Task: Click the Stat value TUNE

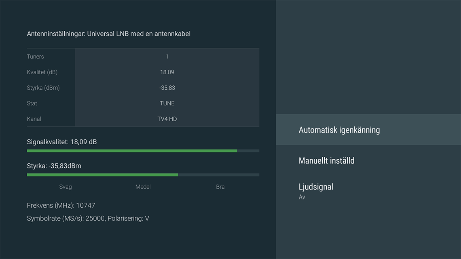Action: pyautogui.click(x=167, y=103)
